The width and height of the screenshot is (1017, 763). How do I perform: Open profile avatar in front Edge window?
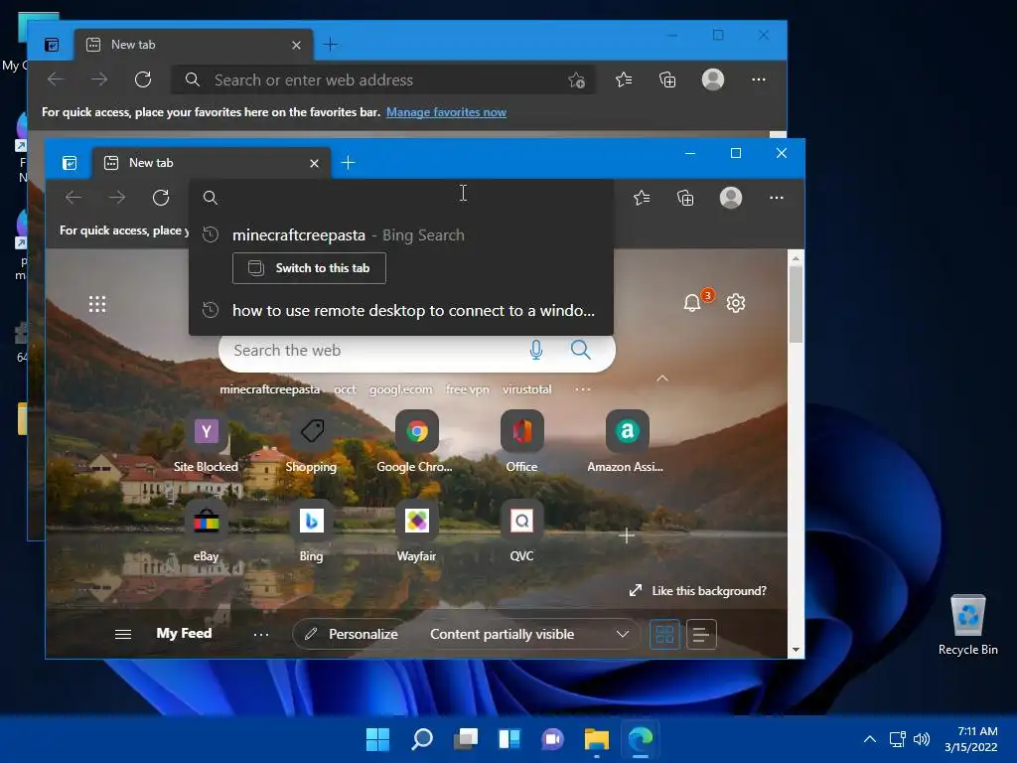(x=731, y=198)
